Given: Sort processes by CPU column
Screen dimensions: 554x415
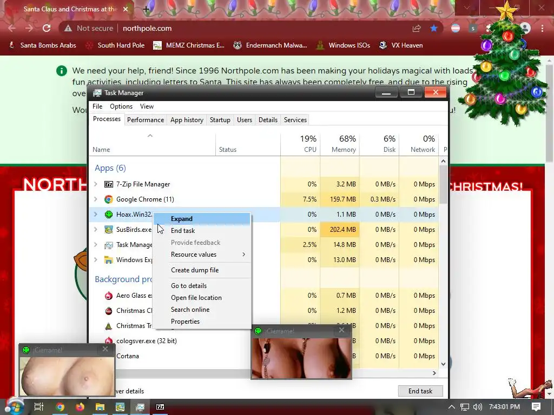Looking at the screenshot, I should [x=301, y=144].
